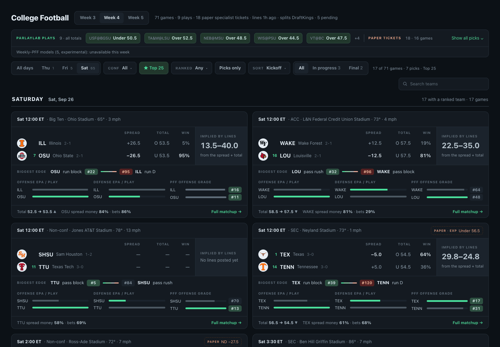Viewport: 500px width, 347px height.
Task: Switch to the Week 3 tab
Action: pyautogui.click(x=87, y=18)
